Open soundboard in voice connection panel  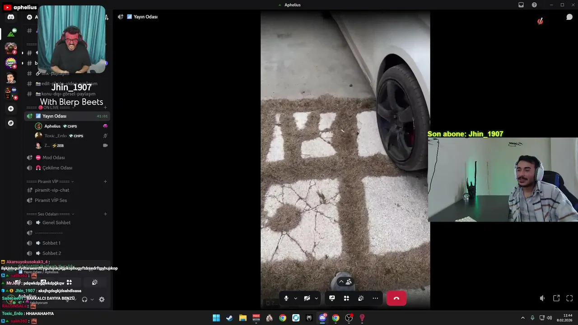pyautogui.click(x=95, y=282)
